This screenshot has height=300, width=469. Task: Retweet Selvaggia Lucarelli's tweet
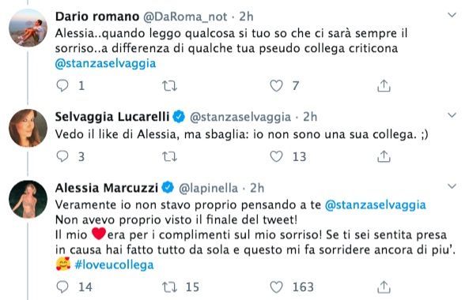pos(169,157)
